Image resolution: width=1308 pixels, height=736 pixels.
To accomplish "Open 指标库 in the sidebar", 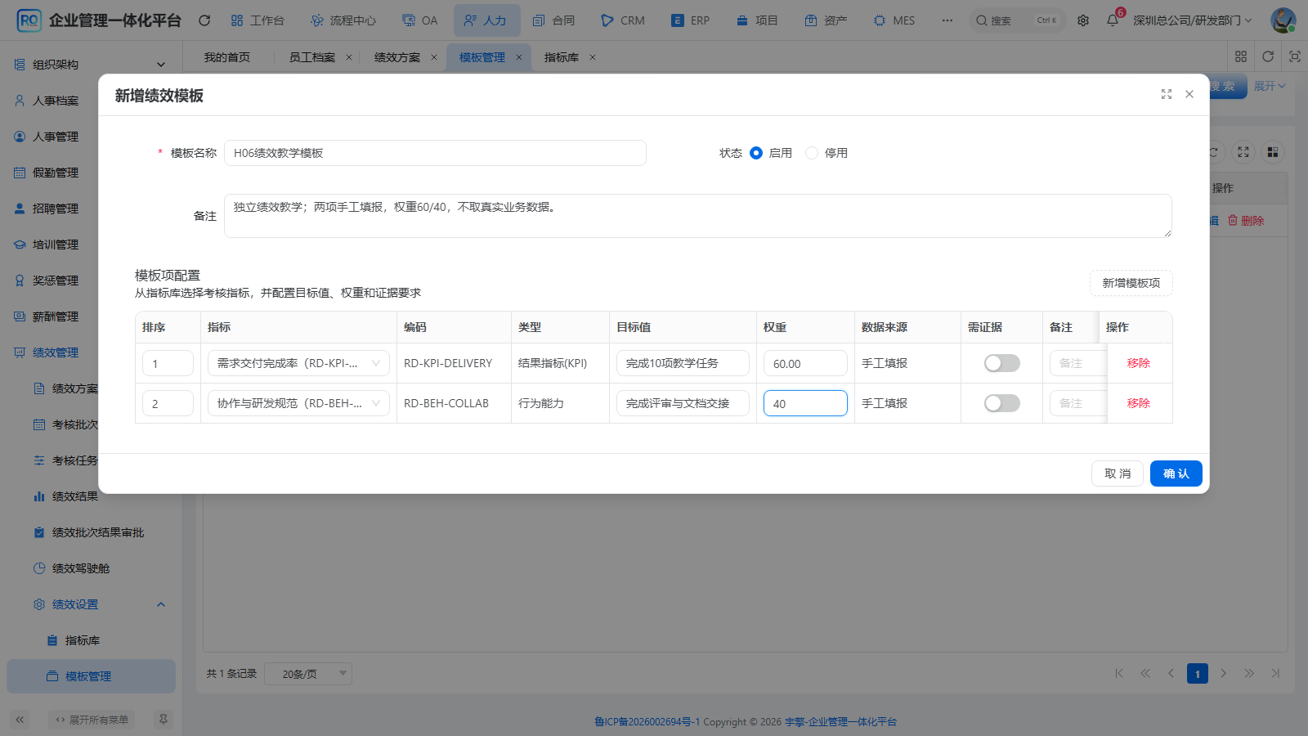I will click(x=91, y=640).
